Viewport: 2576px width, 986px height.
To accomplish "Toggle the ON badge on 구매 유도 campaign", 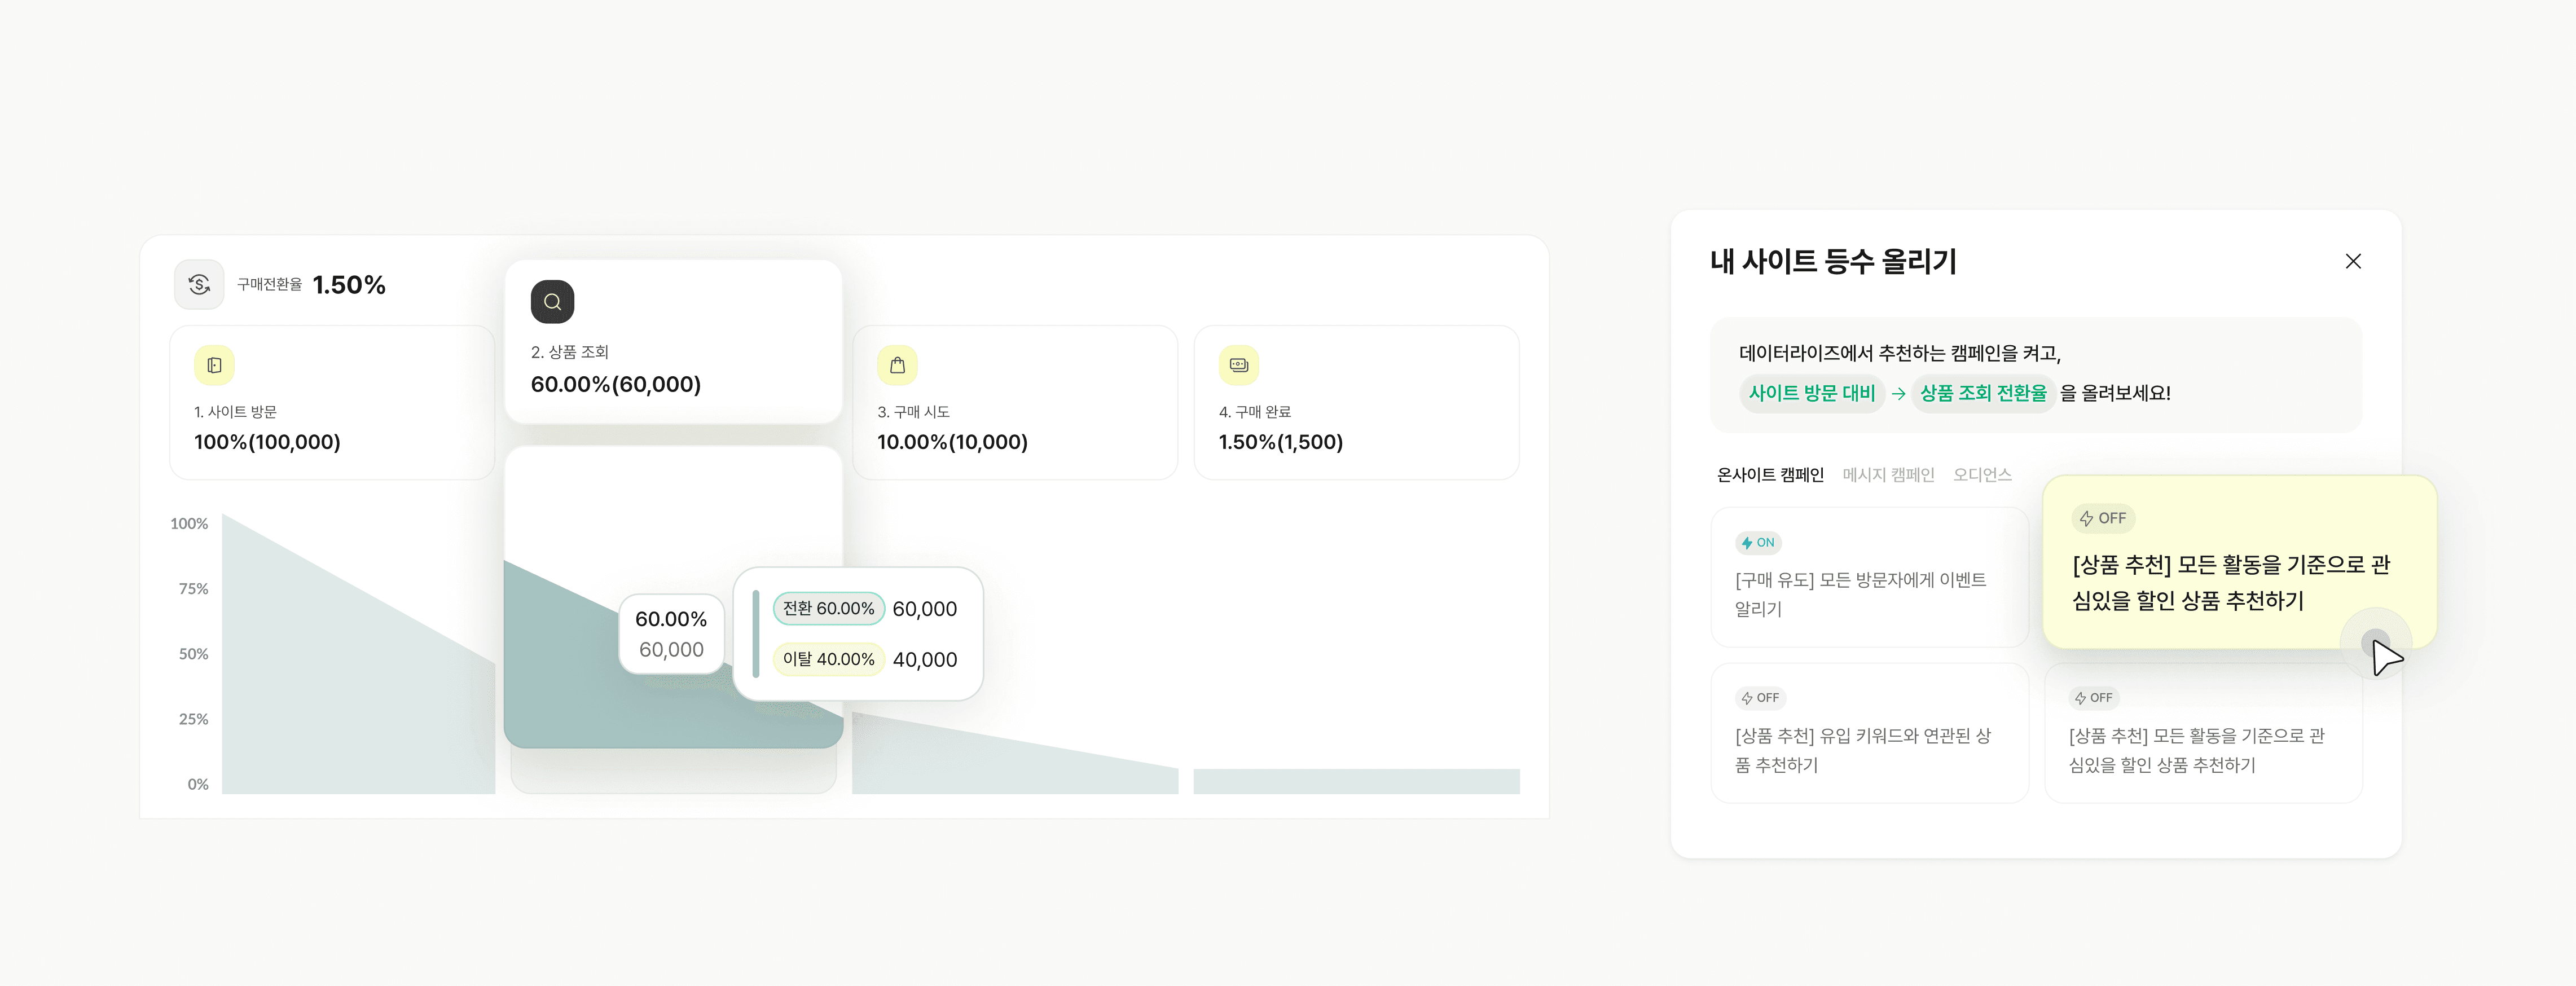I will coord(1758,543).
